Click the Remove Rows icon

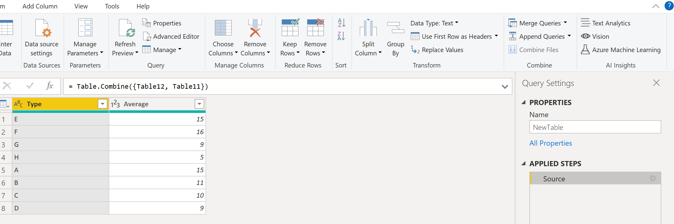(316, 28)
